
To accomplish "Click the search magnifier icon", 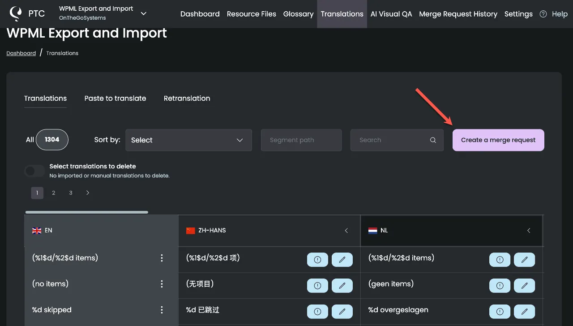I will pyautogui.click(x=433, y=140).
